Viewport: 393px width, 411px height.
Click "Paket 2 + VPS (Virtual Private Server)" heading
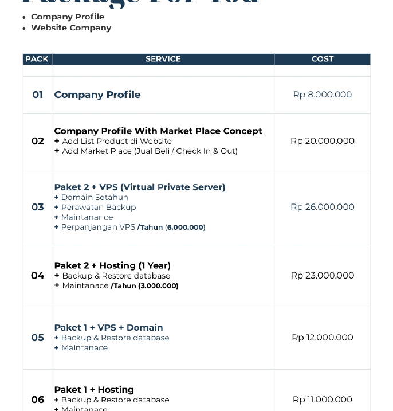(x=140, y=187)
